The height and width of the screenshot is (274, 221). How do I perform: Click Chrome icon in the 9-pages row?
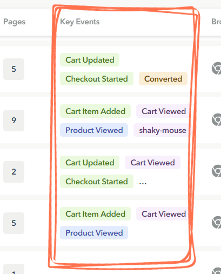[x=217, y=120]
